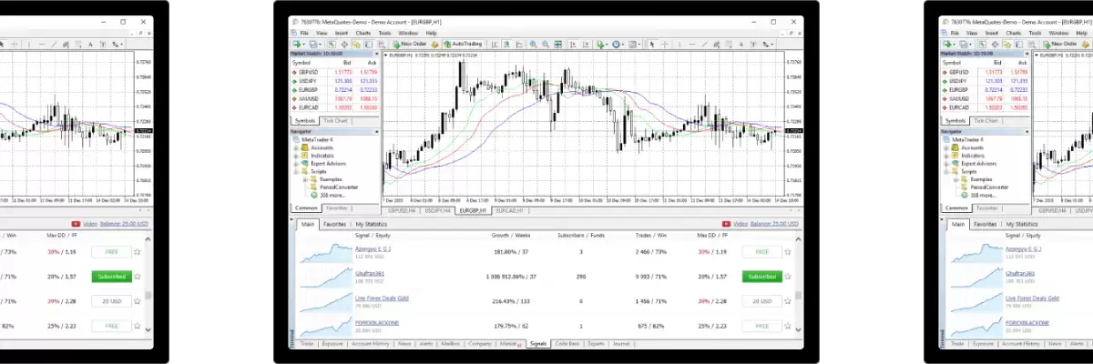Click Subscribed button for Ghufran381, center window
Viewport: 1093px width, 364px height.
click(x=761, y=276)
